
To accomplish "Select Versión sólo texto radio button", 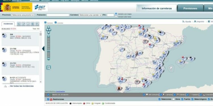I will (116, 16).
